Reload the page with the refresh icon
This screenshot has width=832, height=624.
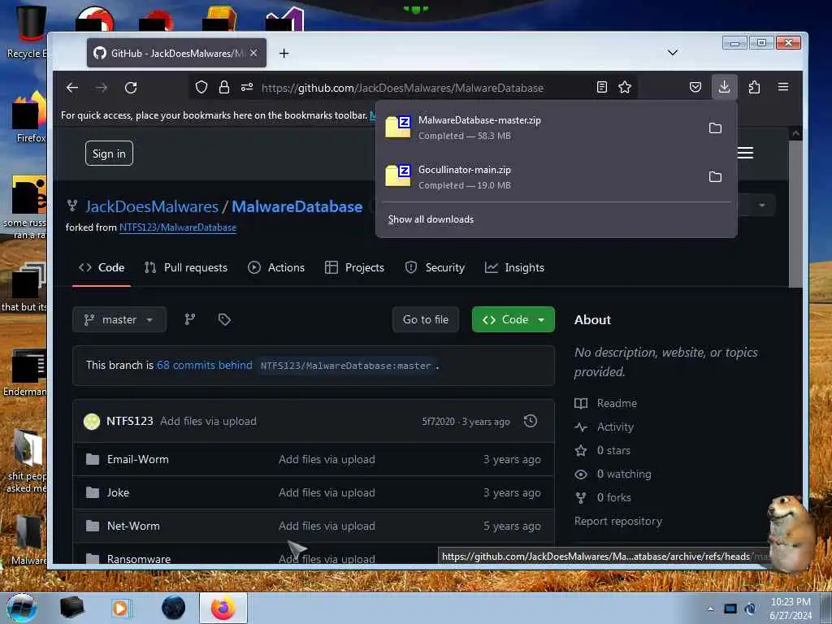[131, 88]
